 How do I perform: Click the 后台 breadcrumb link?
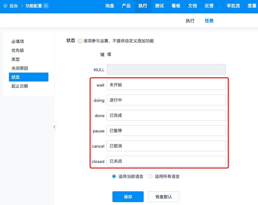pos(13,6)
